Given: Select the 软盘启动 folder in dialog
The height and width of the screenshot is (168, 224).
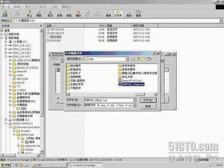Looking at the screenshot, I should [x=74, y=70].
